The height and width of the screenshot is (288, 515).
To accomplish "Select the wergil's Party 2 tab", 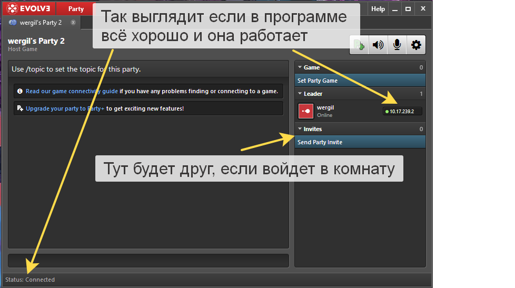I will pyautogui.click(x=41, y=22).
